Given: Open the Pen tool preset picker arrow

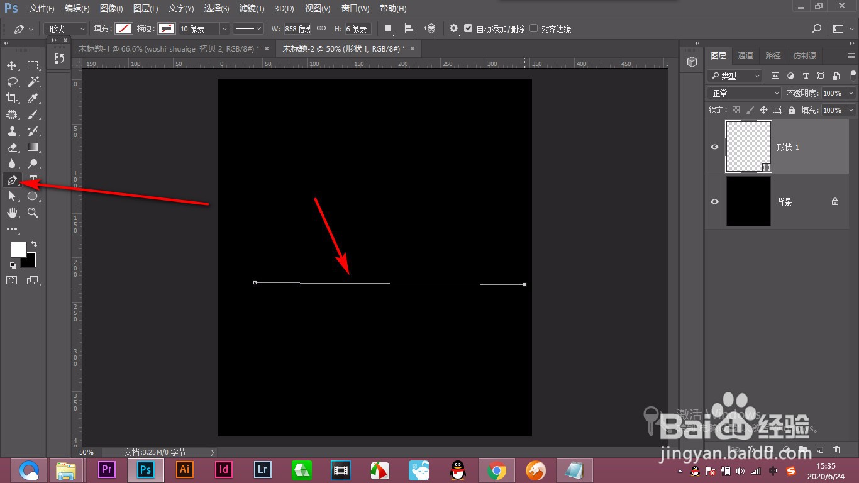Looking at the screenshot, I should tap(31, 29).
